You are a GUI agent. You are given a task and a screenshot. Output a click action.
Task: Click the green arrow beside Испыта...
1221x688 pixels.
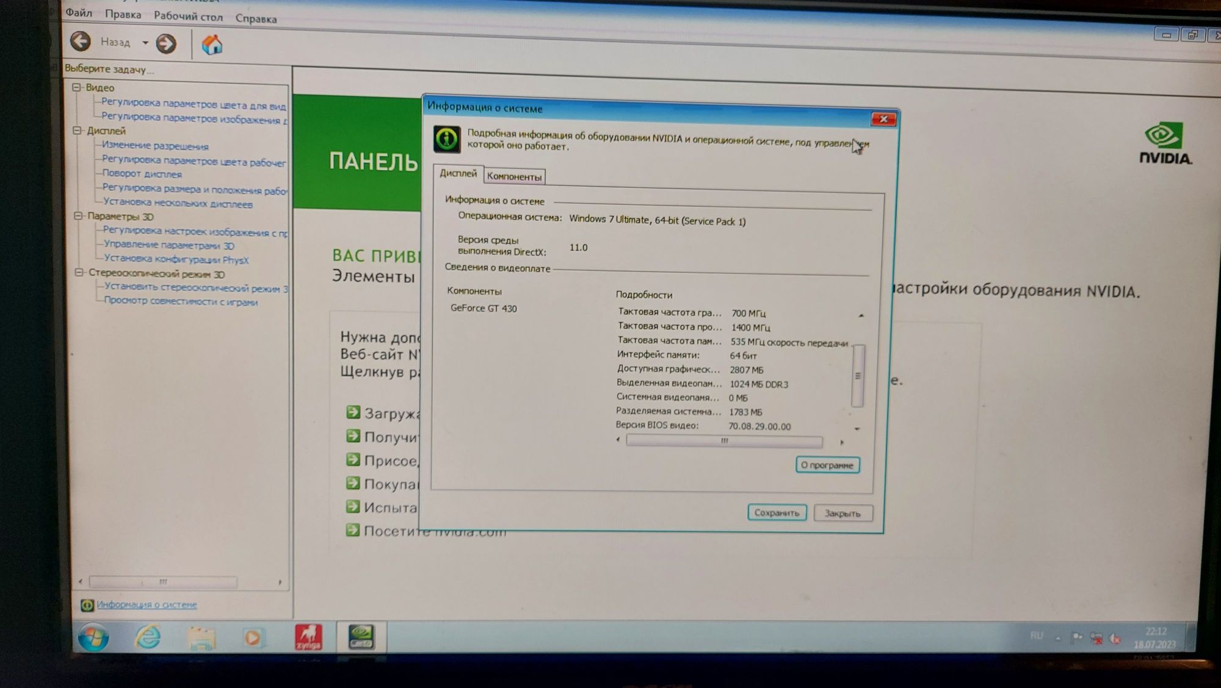pyautogui.click(x=353, y=506)
